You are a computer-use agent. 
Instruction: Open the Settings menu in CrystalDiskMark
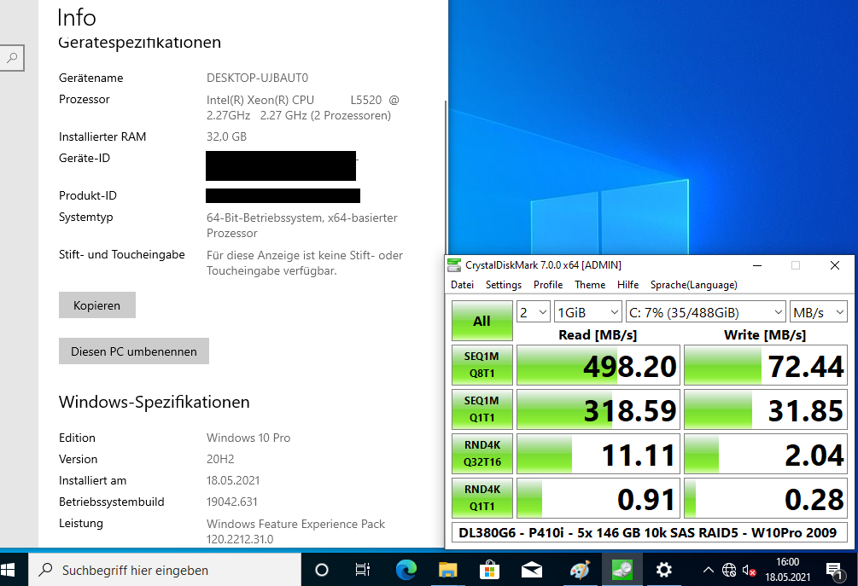[504, 285]
